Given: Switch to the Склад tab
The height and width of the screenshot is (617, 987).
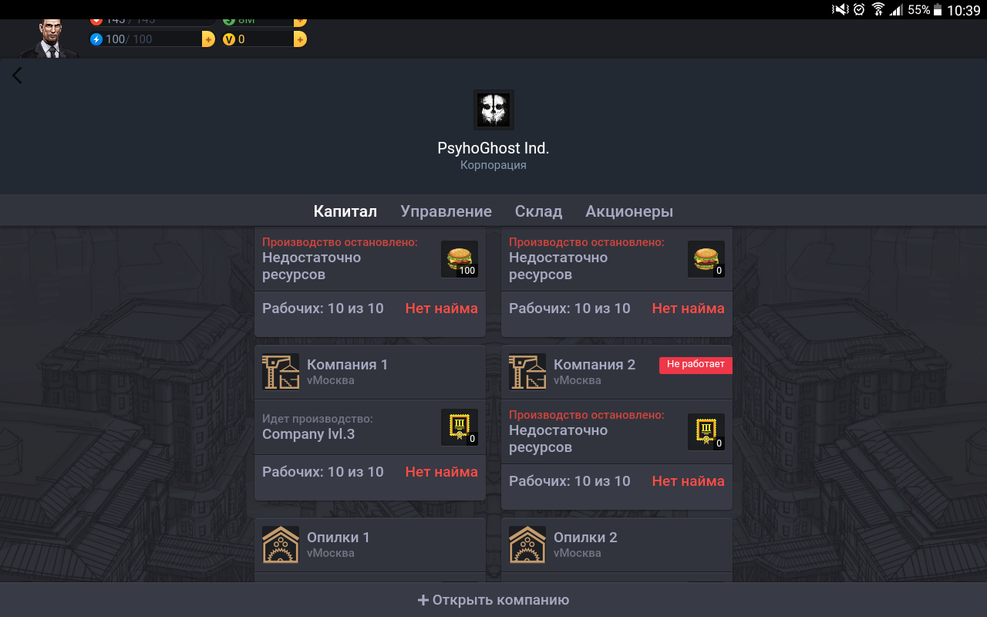Looking at the screenshot, I should point(538,211).
